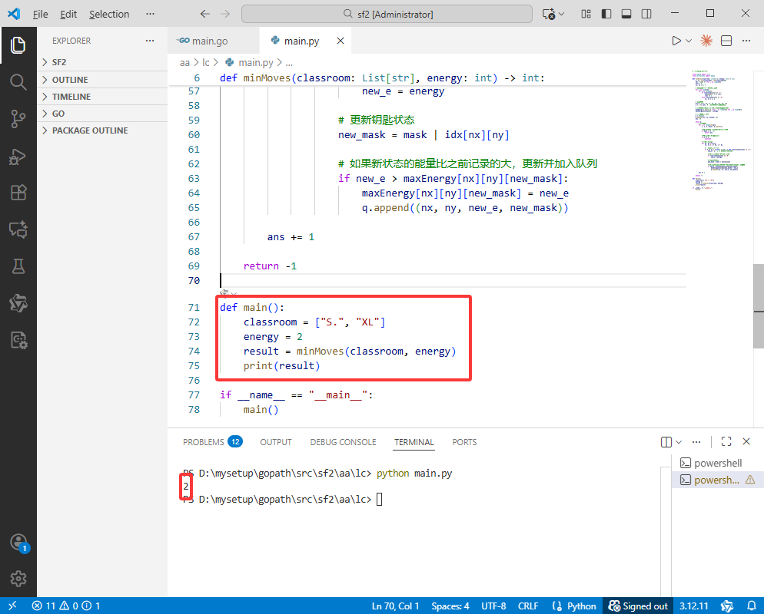764x614 pixels.
Task: Open the Source Control view
Action: click(x=18, y=119)
